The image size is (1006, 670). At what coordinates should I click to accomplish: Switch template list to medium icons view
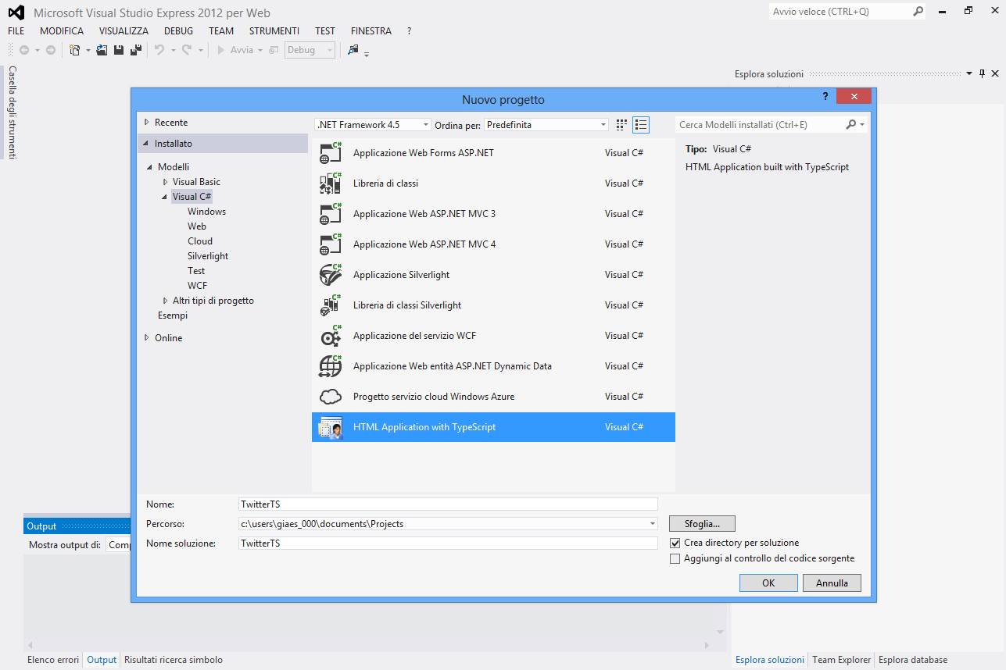tap(641, 124)
